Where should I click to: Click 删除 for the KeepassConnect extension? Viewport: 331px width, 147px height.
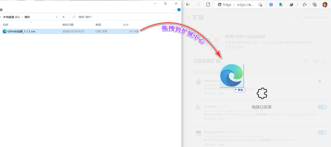pos(221,93)
